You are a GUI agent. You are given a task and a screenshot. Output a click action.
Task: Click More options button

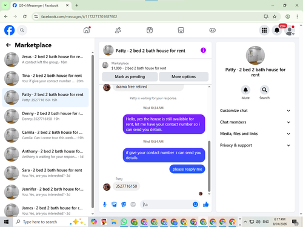(184, 77)
